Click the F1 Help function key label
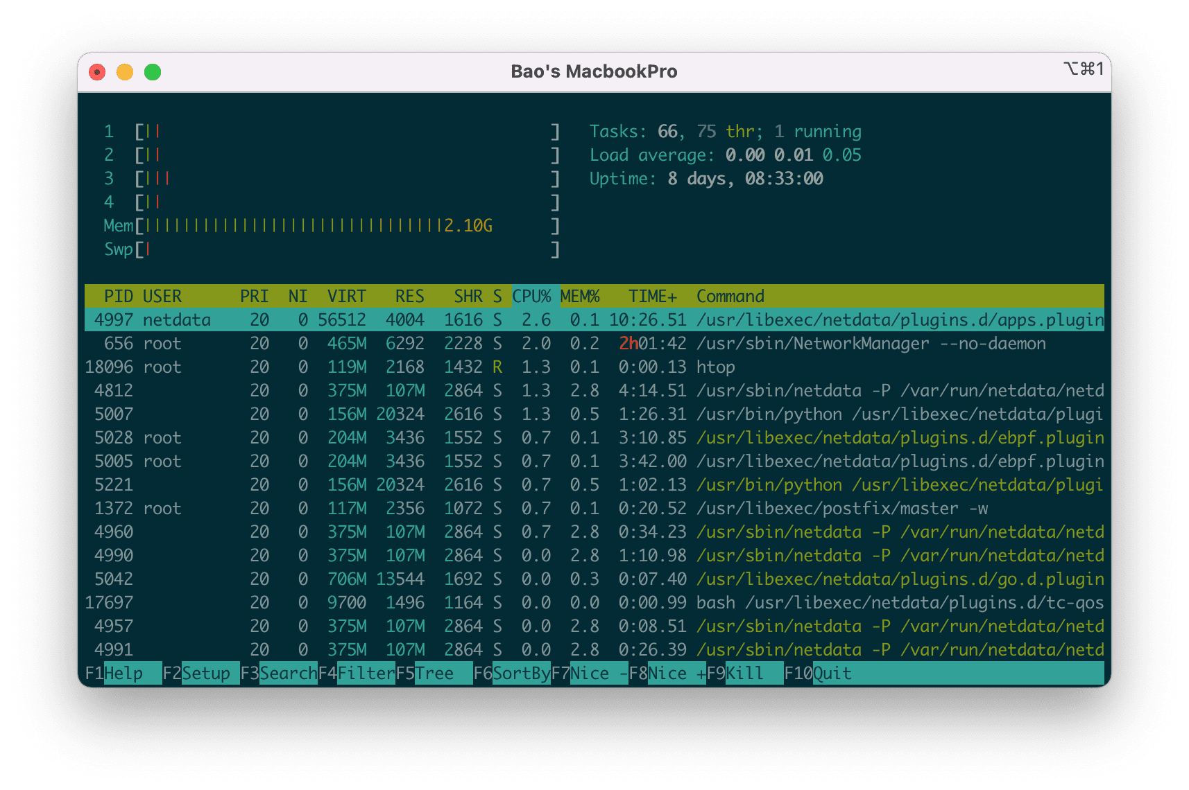 click(123, 674)
